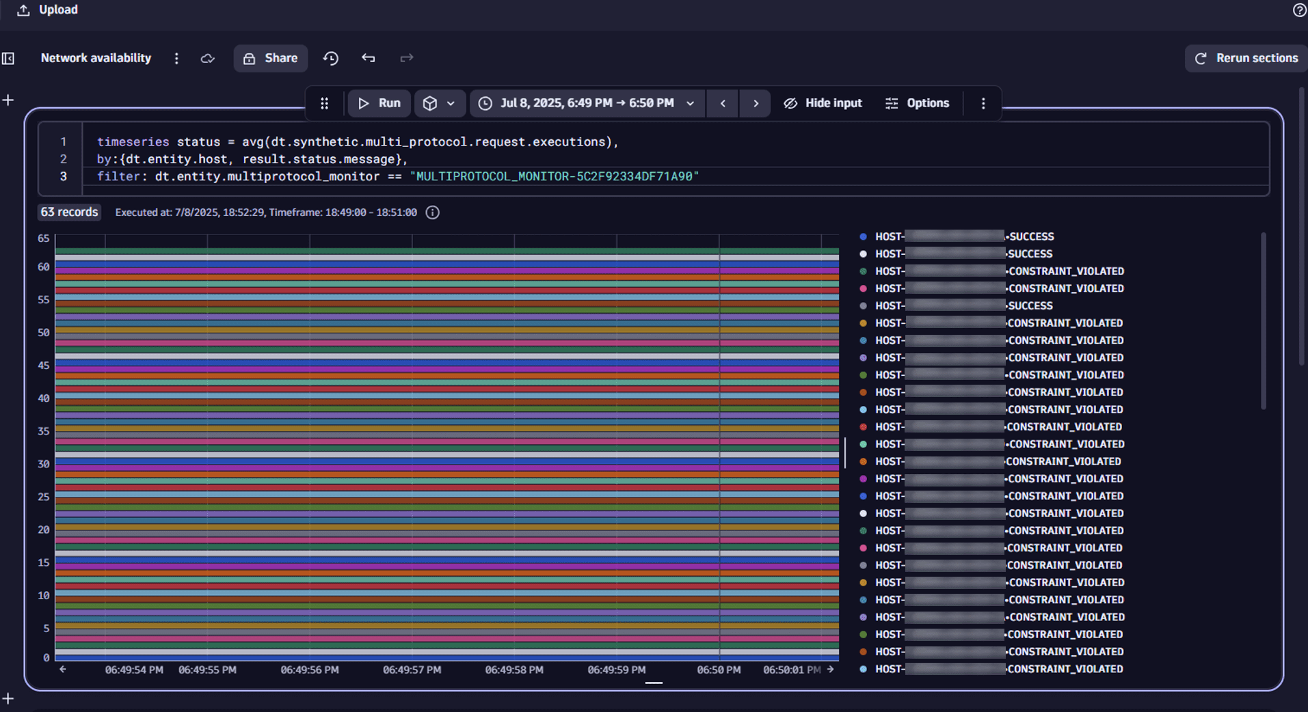The height and width of the screenshot is (712, 1308).
Task: Click the Upload button
Action: pyautogui.click(x=47, y=10)
